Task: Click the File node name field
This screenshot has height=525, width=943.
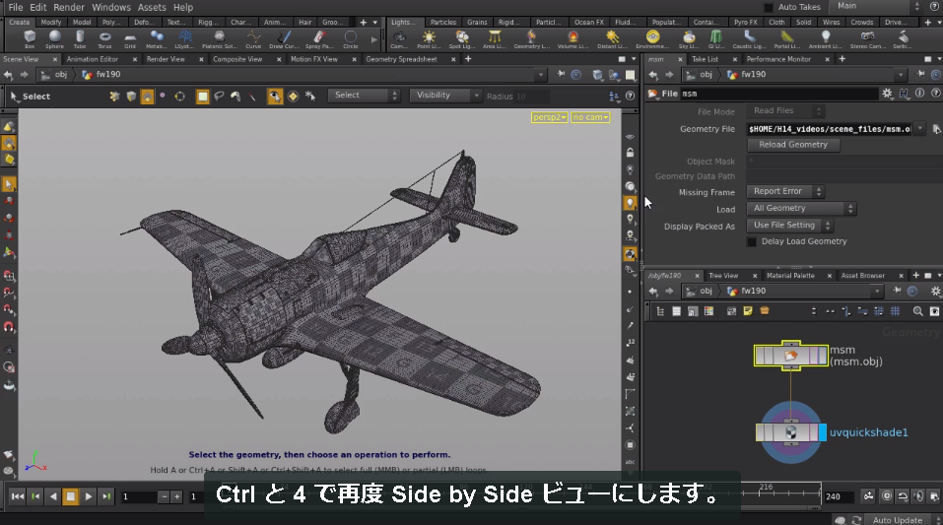Action: tap(779, 94)
